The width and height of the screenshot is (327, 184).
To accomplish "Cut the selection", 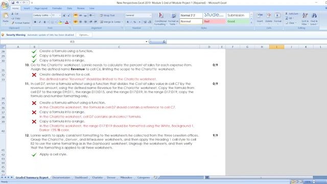I will pos(15,14).
